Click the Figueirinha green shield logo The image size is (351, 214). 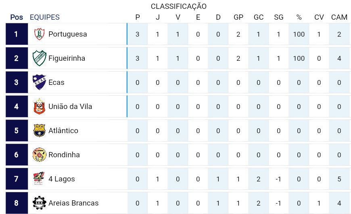click(40, 58)
